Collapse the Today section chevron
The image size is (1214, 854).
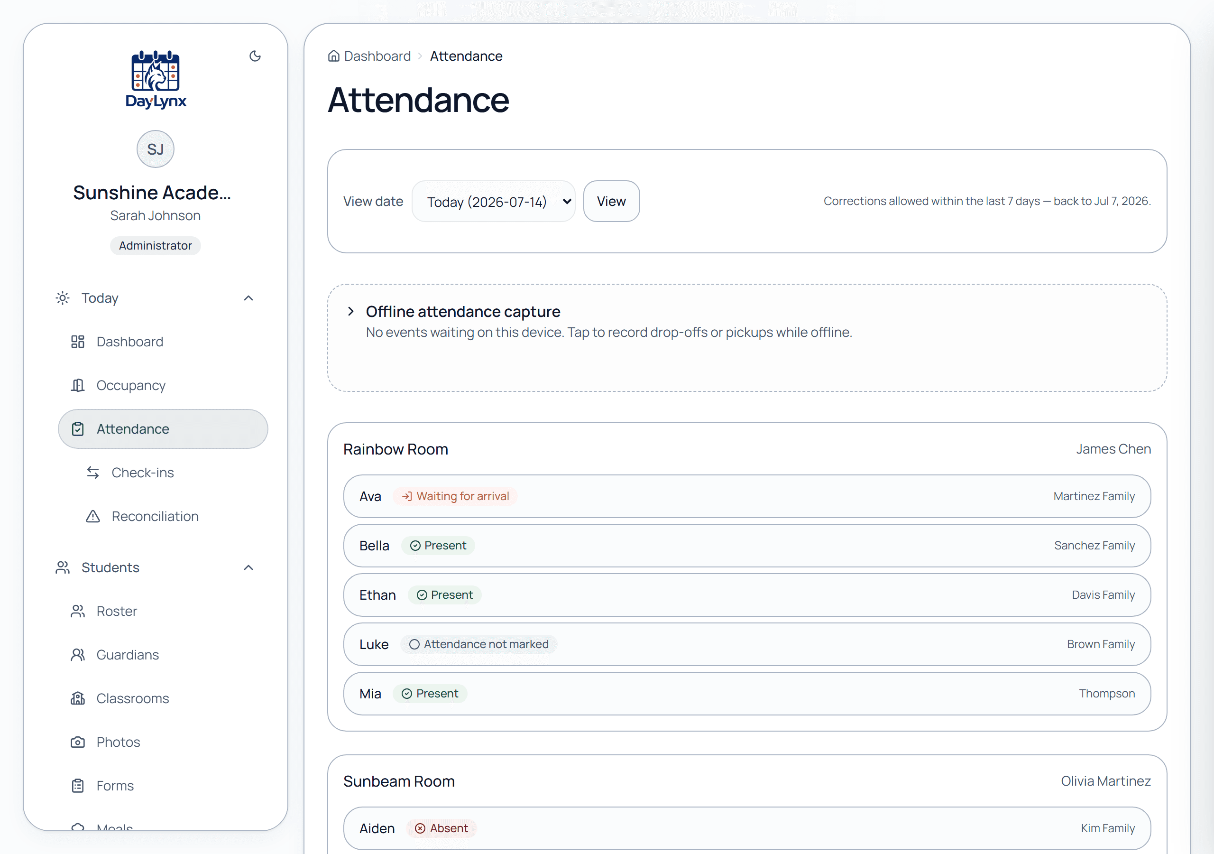click(248, 298)
